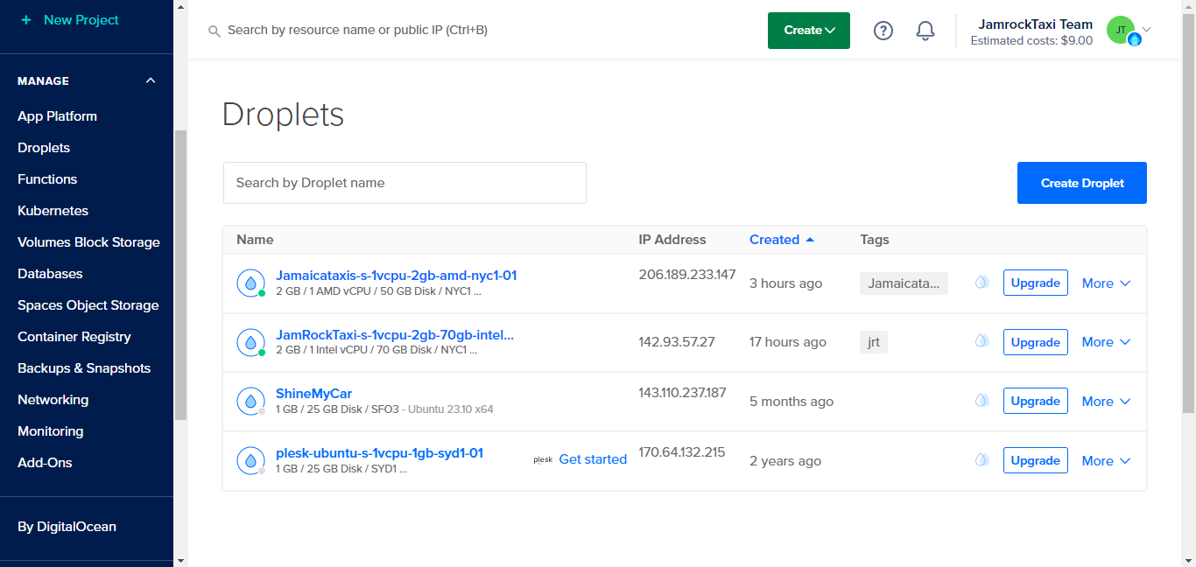Viewport: 1196px width, 567px height.
Task: Click By DigitalOcean in the sidebar
Action: (x=67, y=527)
